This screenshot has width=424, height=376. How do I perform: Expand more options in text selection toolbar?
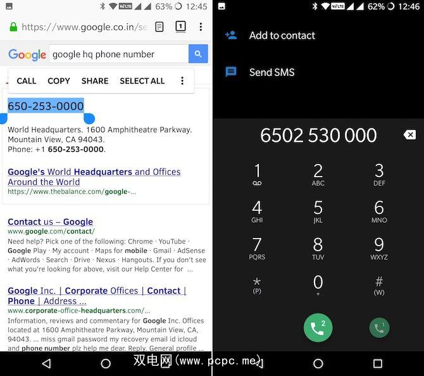[182, 80]
